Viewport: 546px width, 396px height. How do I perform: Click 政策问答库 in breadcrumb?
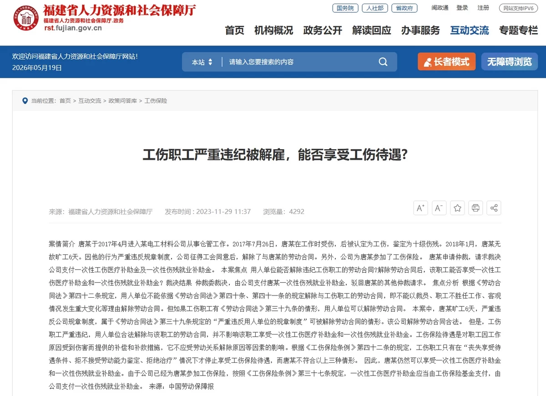point(122,101)
